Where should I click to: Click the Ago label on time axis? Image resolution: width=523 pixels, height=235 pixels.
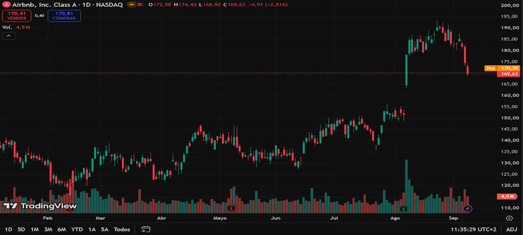395,218
